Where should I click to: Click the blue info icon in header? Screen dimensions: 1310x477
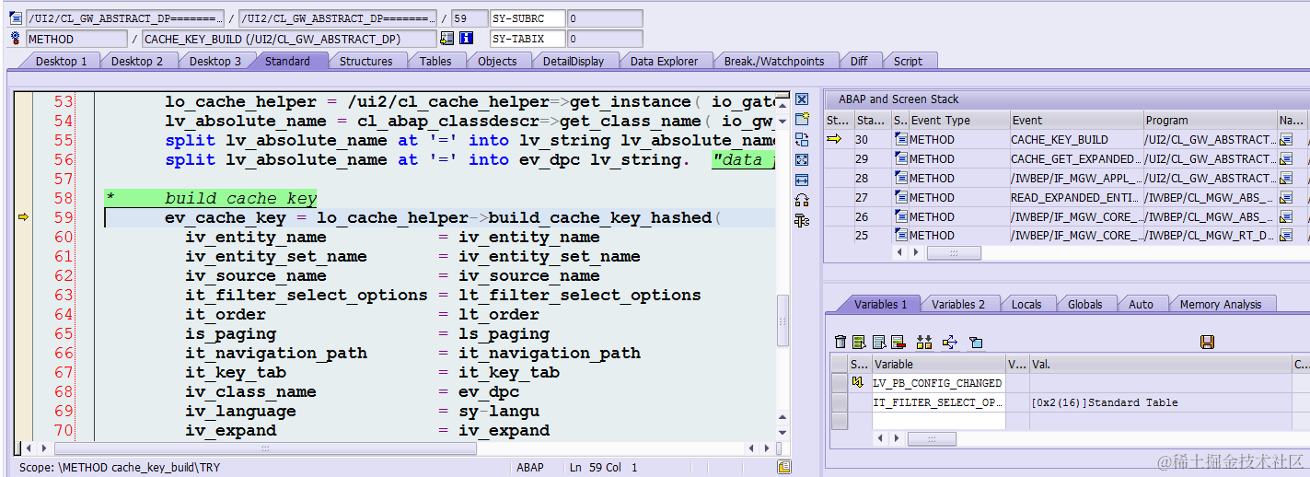(466, 39)
